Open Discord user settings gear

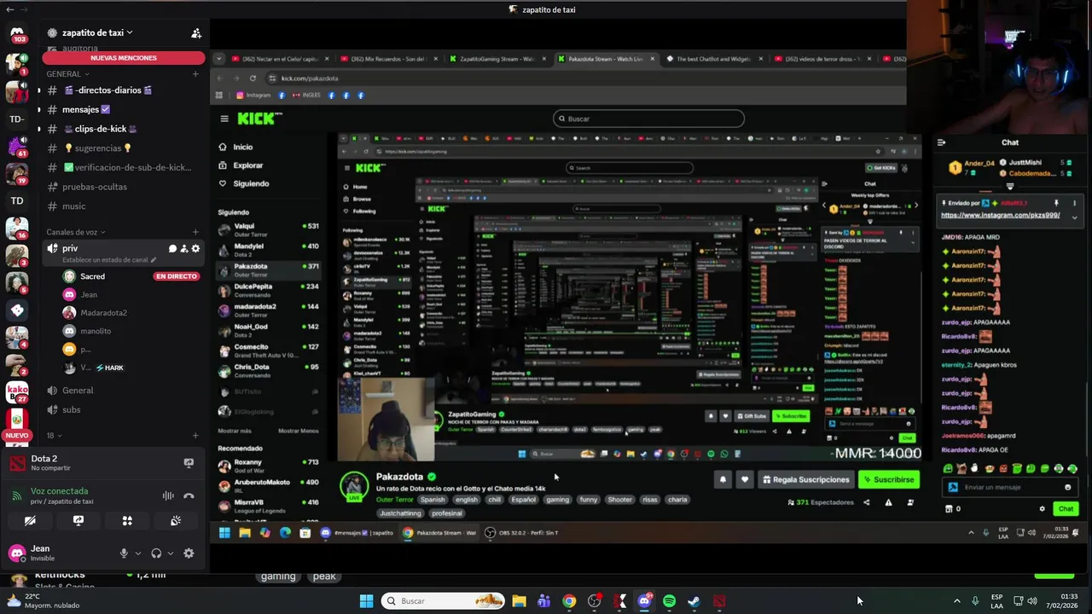(189, 553)
